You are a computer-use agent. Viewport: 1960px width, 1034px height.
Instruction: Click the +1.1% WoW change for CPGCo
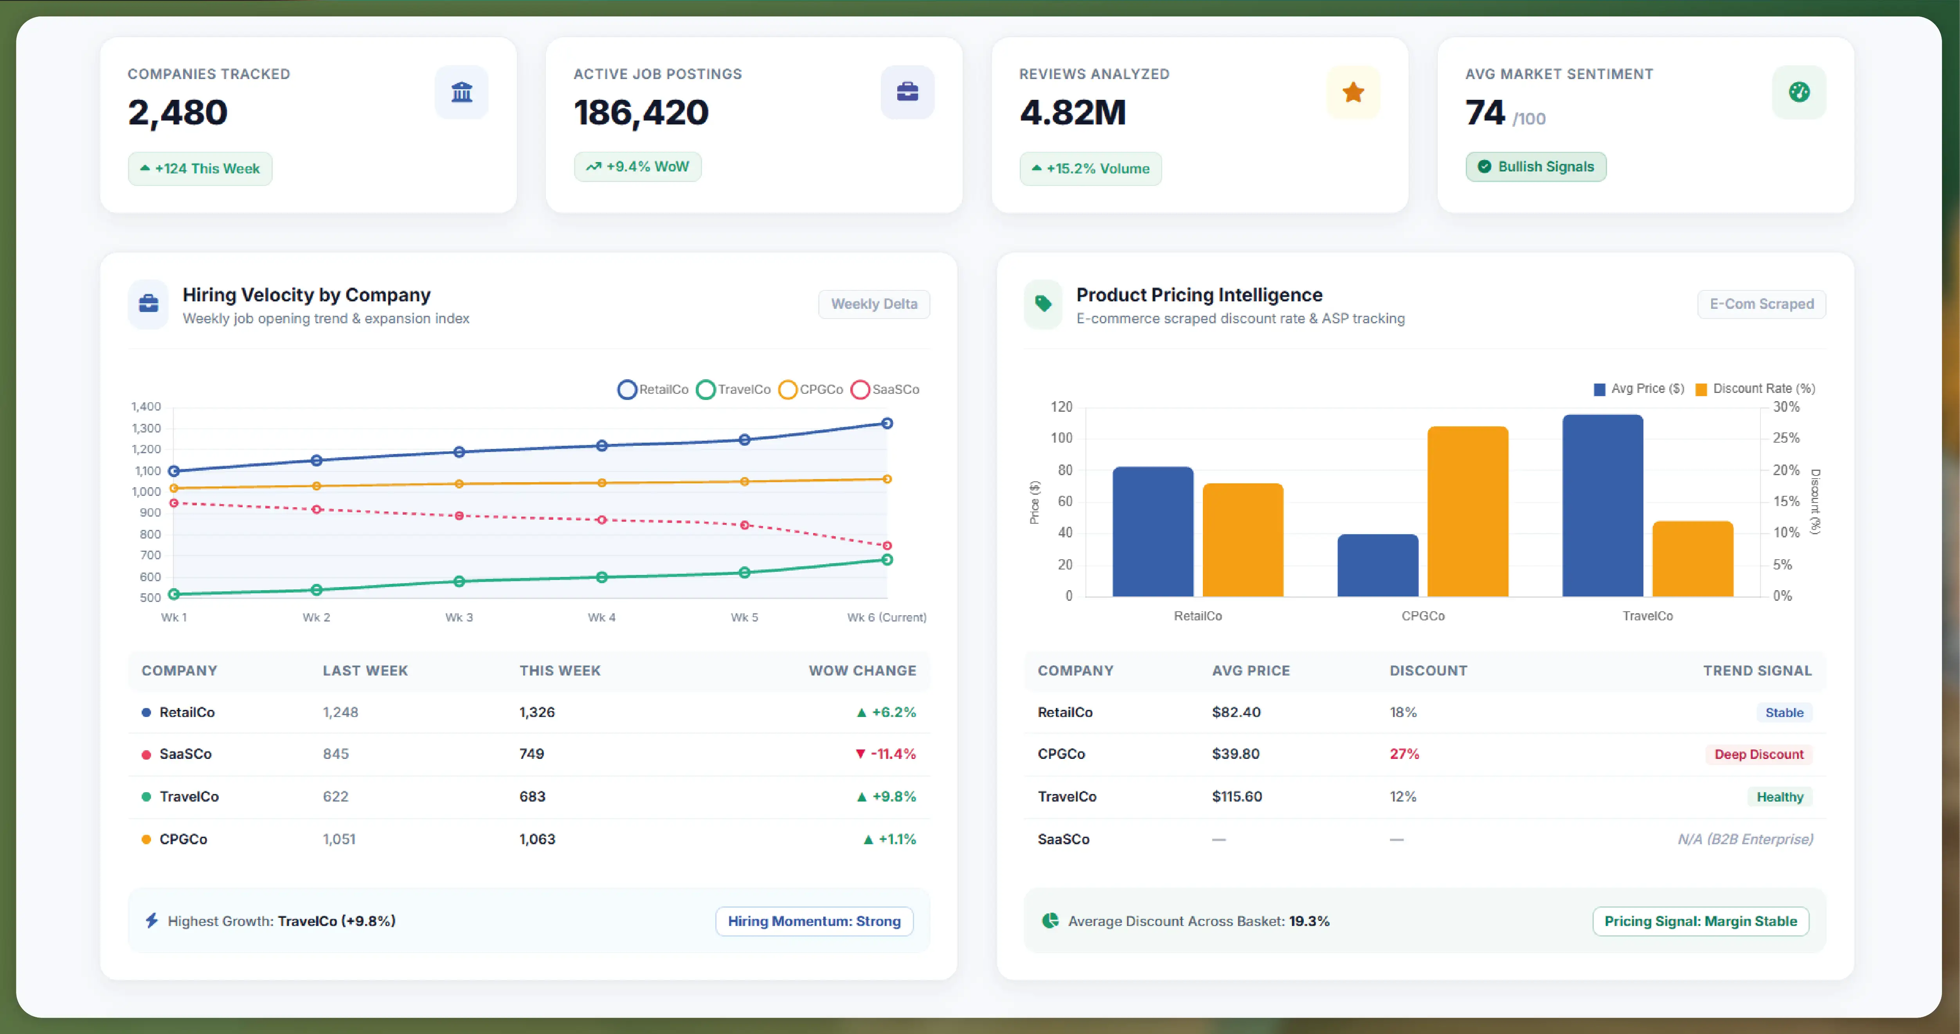(897, 839)
